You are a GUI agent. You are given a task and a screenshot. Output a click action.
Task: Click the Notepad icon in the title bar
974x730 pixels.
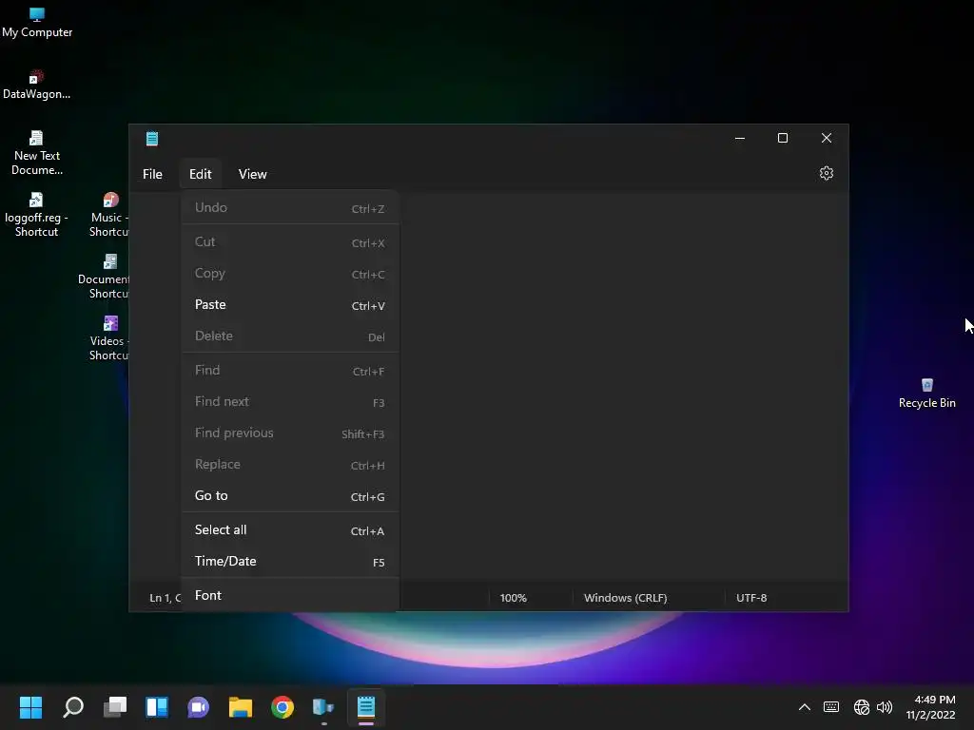[x=151, y=139]
